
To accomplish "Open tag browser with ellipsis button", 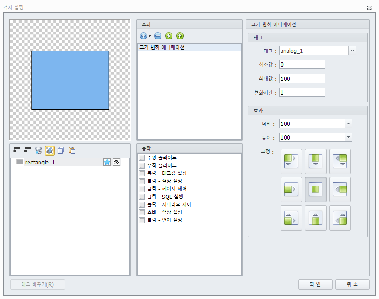I will coord(352,51).
